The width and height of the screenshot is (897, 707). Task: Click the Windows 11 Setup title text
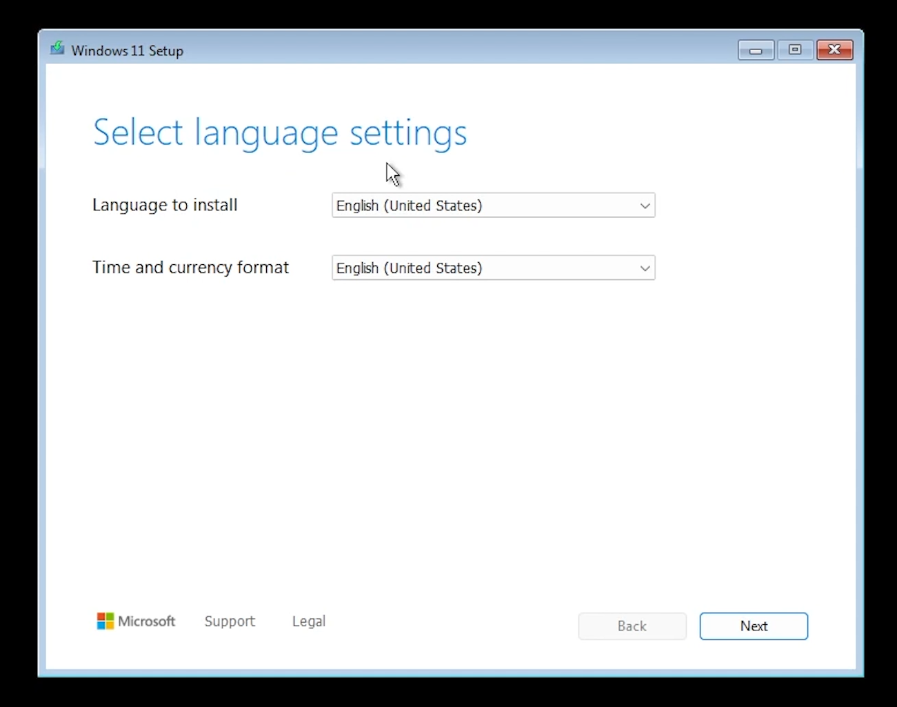[127, 50]
